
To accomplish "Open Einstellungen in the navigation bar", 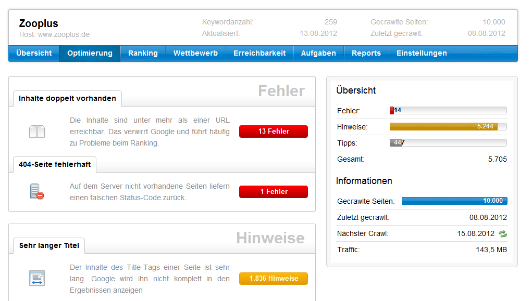I will tap(422, 53).
